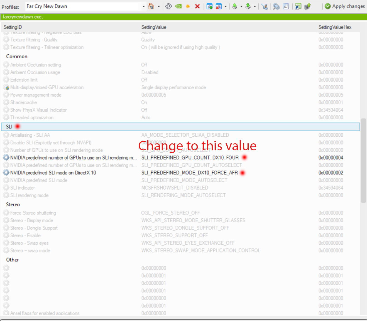Click the export profiles icon
This screenshot has height=321, width=367.
[235, 6]
